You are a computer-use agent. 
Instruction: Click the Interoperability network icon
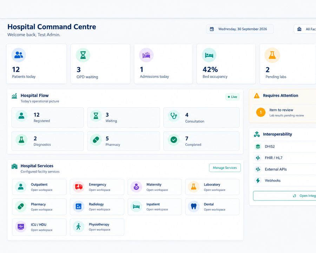257,134
